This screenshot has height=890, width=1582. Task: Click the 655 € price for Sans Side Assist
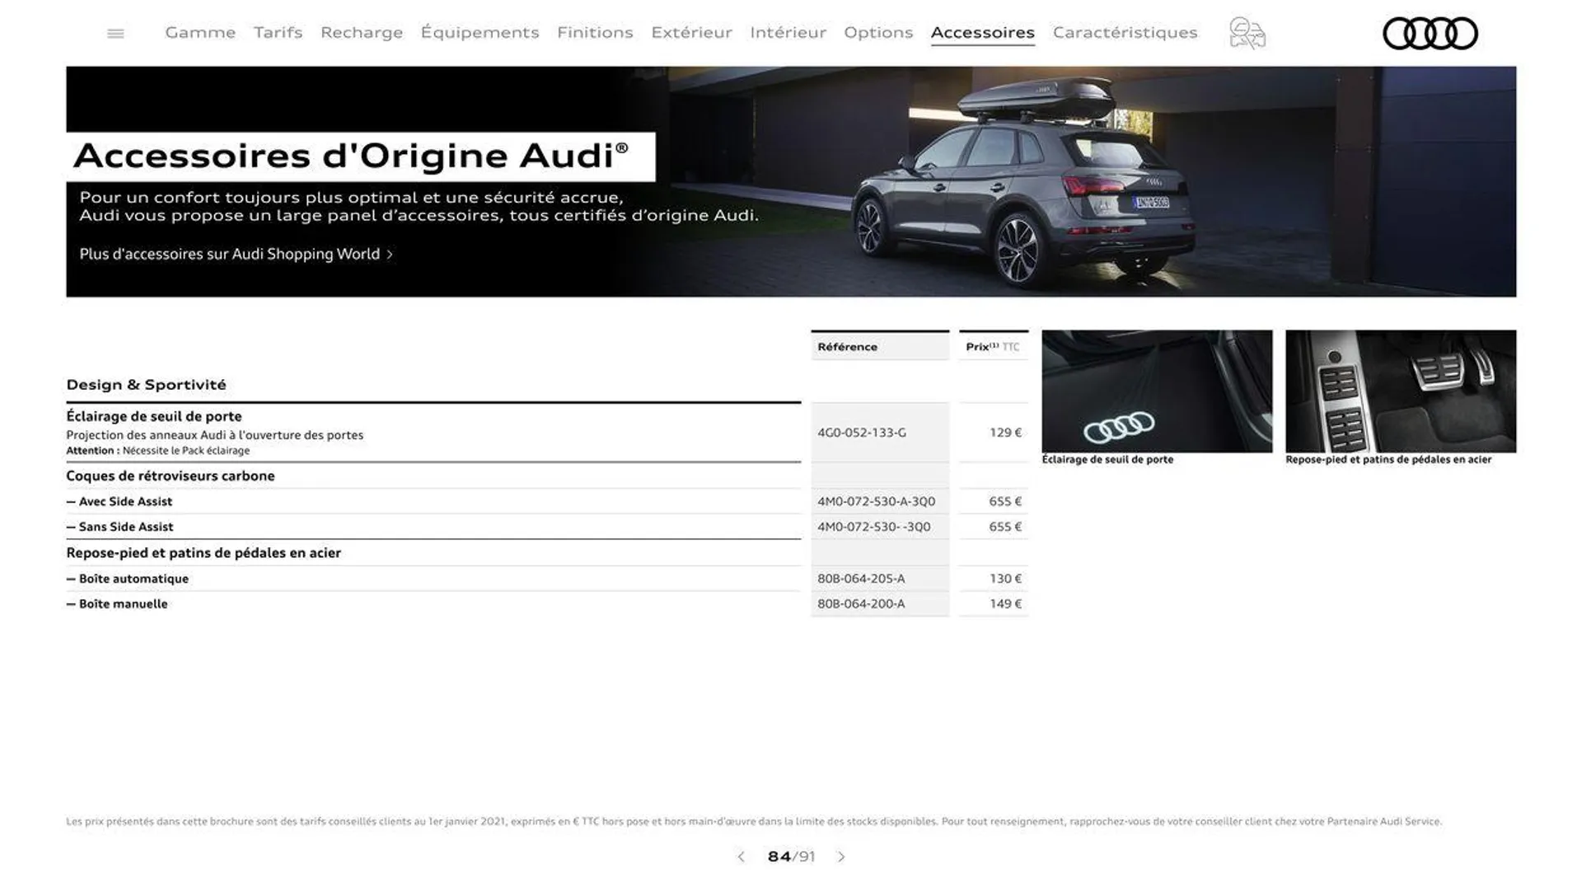(1005, 527)
